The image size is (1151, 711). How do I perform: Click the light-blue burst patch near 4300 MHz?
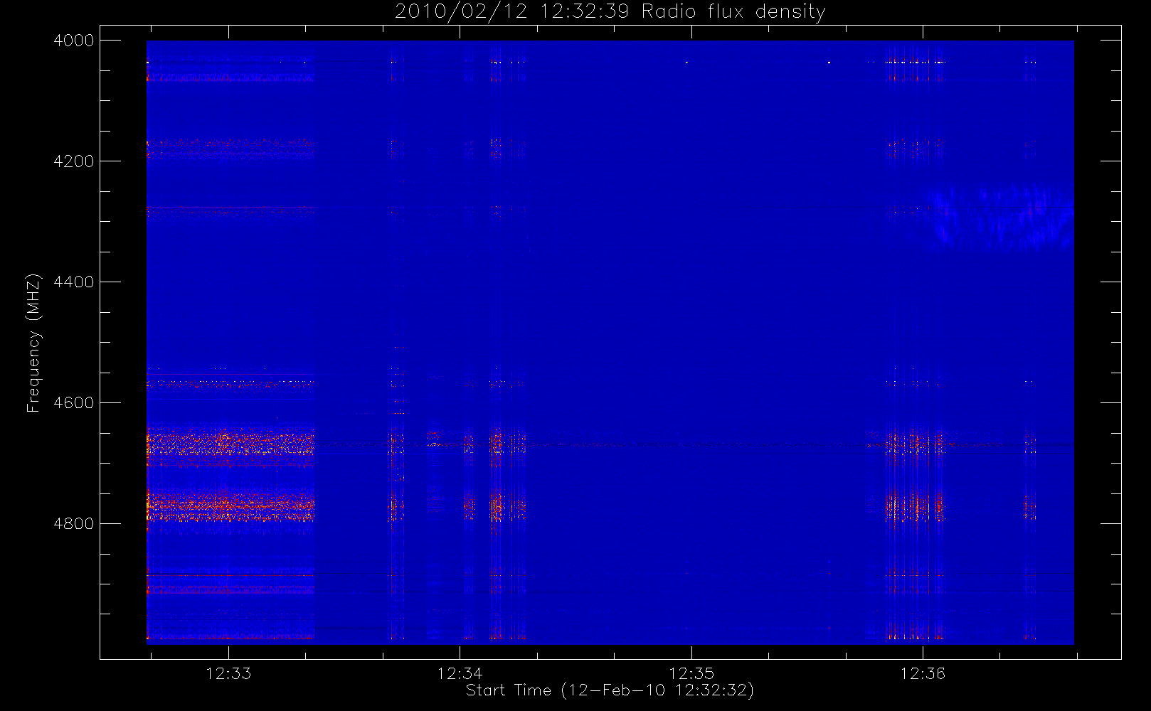click(x=999, y=218)
